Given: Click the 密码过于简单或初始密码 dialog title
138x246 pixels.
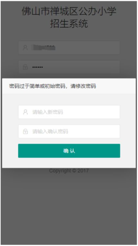Looking at the screenshot, I should [52, 86].
